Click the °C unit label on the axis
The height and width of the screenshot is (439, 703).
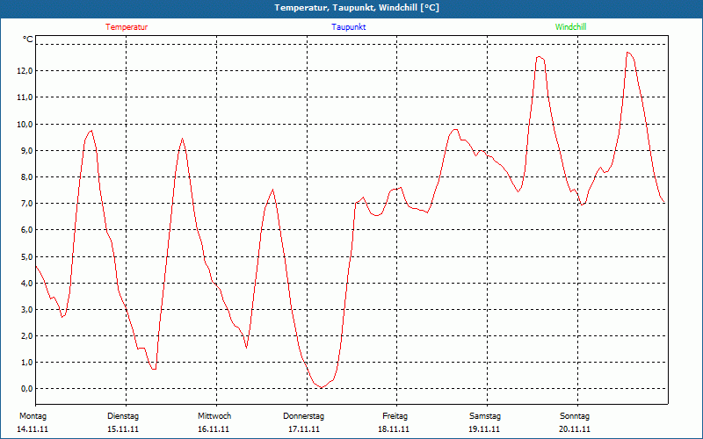point(28,40)
